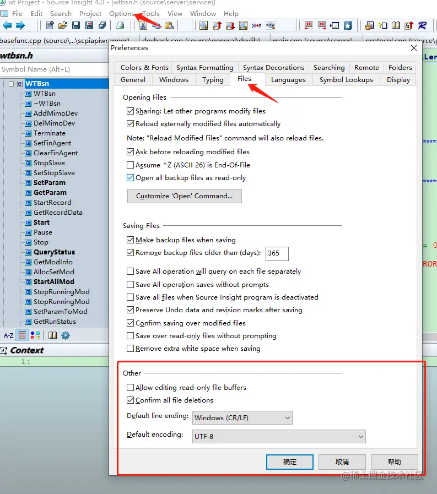The width and height of the screenshot is (437, 494).
Task: Select SetParamToMod in the symbol list
Action: tap(61, 312)
